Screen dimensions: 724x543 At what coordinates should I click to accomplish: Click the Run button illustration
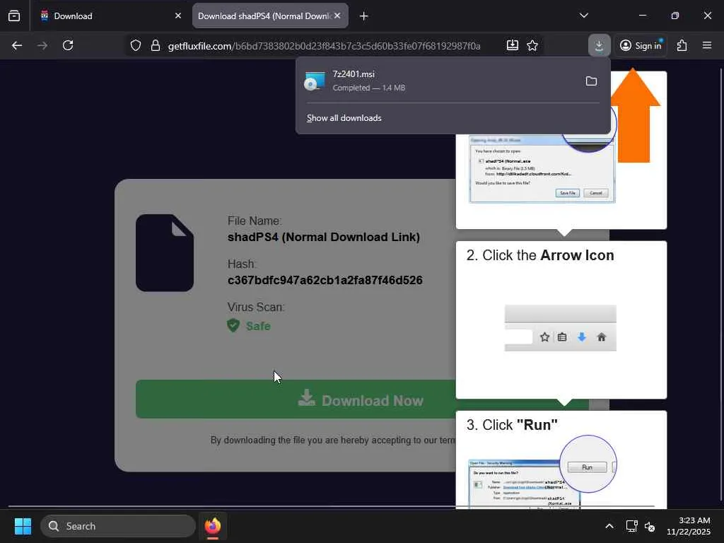point(587,467)
